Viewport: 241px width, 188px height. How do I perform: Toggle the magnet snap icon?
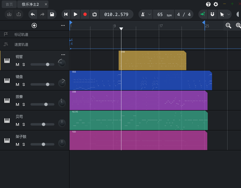pos(212,14)
